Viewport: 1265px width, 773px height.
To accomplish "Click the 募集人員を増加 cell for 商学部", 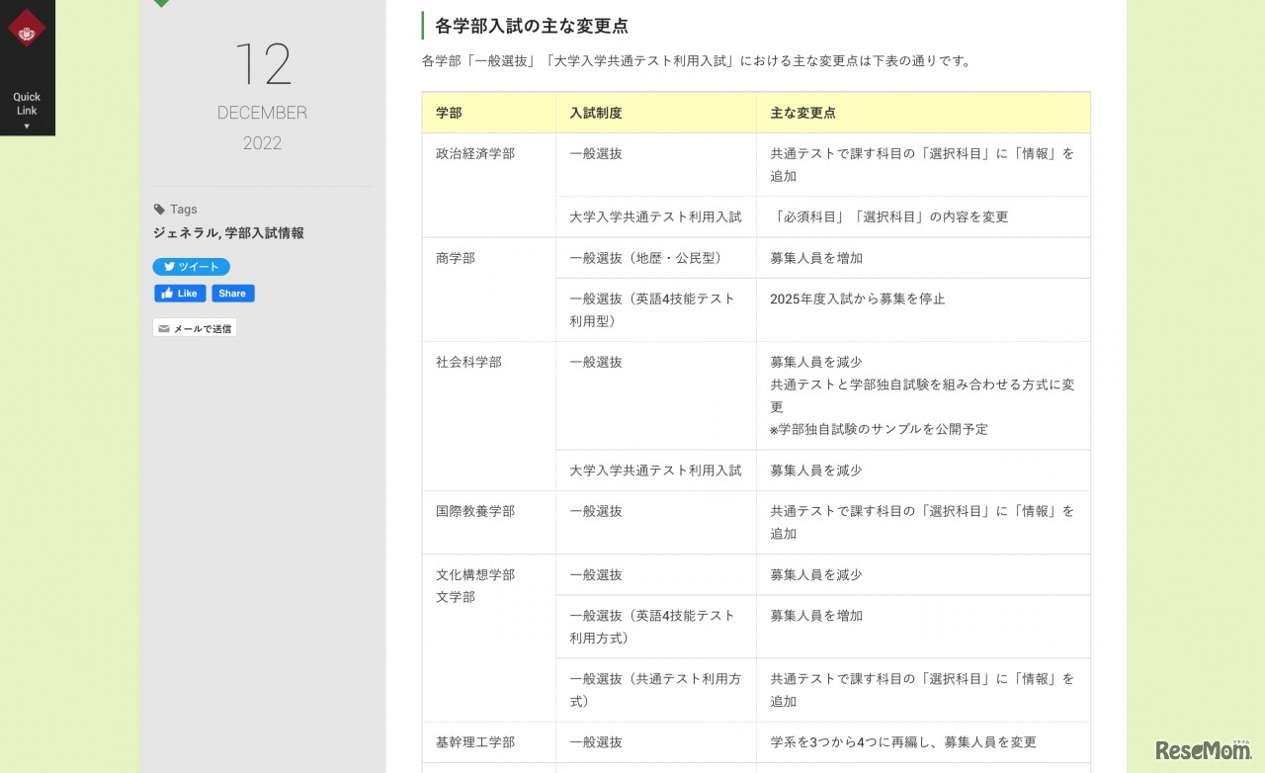I will [923, 258].
